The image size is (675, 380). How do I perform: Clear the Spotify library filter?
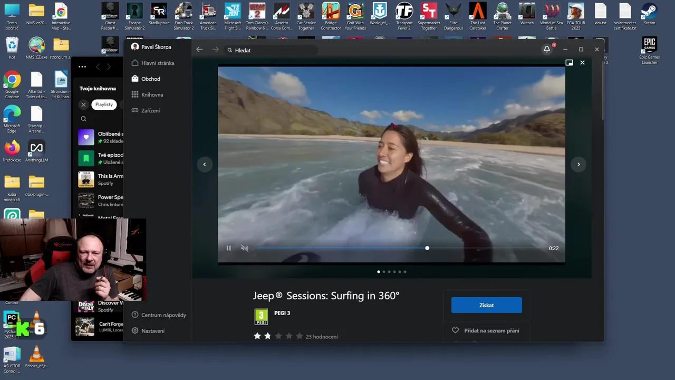click(x=83, y=104)
